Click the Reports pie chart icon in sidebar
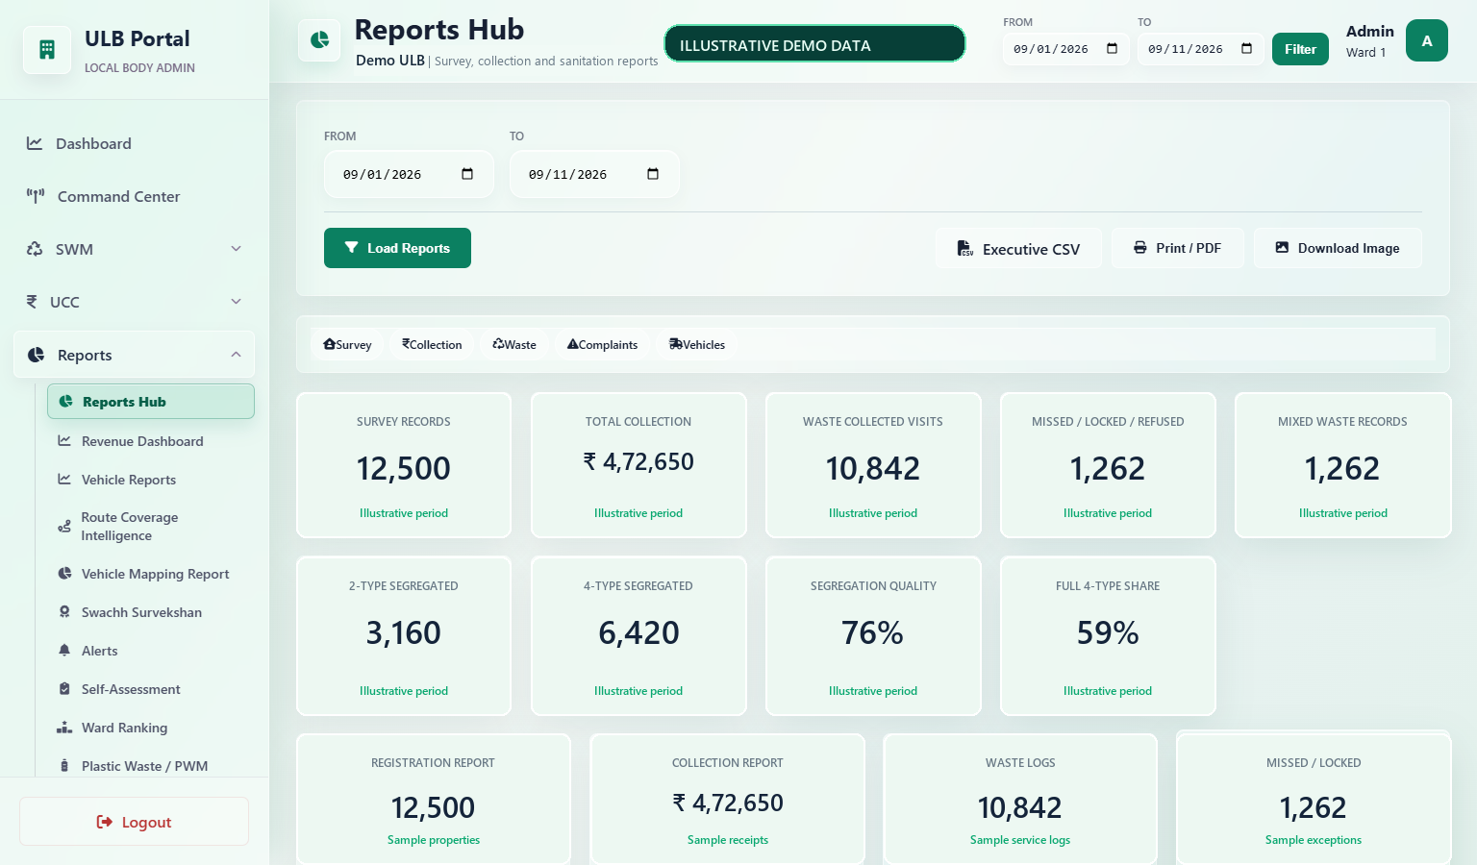This screenshot has width=1477, height=865. [x=37, y=355]
